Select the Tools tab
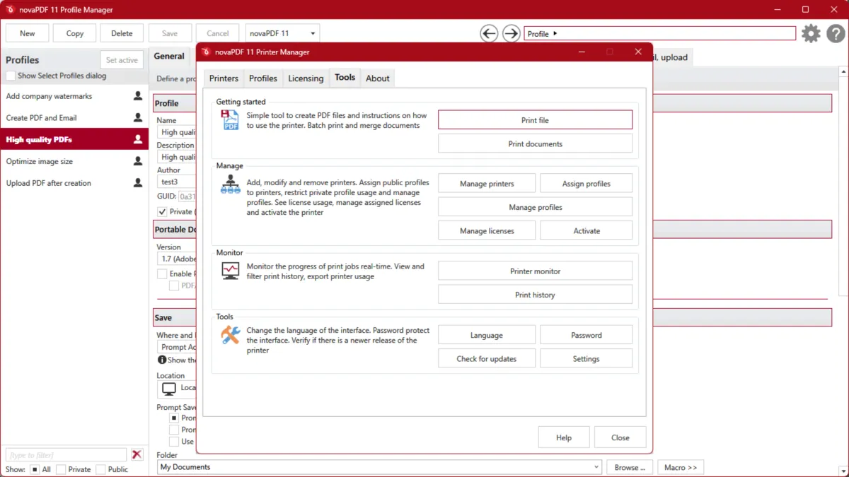Image resolution: width=849 pixels, height=477 pixels. coord(345,78)
